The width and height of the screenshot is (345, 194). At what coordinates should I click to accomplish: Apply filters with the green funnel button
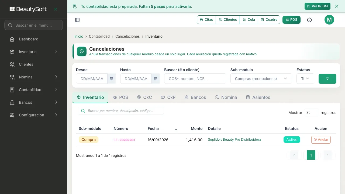327,79
